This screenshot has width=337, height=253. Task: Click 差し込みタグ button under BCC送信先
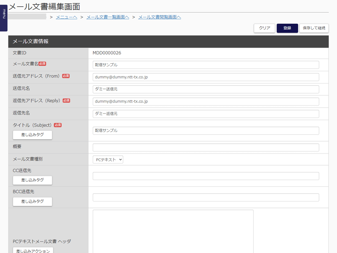tap(32, 202)
